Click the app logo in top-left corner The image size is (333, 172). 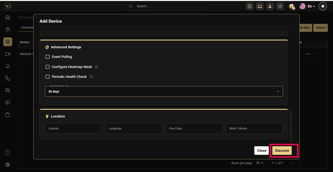(7, 6)
